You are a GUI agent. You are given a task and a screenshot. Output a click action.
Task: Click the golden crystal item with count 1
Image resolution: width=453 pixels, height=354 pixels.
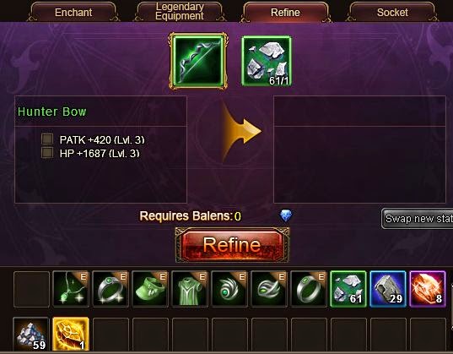coord(71,335)
